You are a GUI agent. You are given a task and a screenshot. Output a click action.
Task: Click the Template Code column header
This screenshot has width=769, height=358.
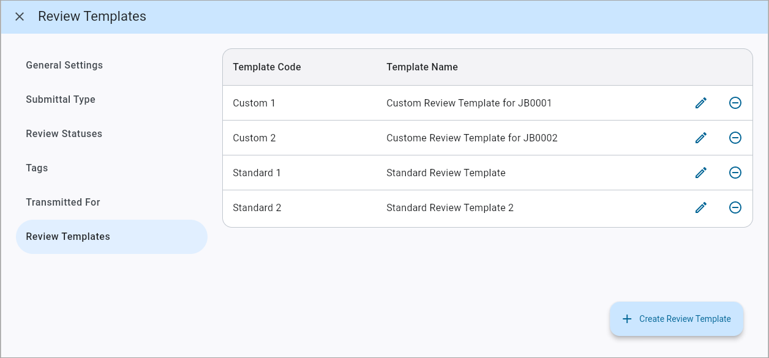[267, 67]
